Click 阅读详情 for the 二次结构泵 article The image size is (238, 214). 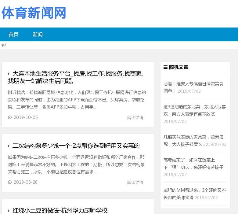click(135, 183)
